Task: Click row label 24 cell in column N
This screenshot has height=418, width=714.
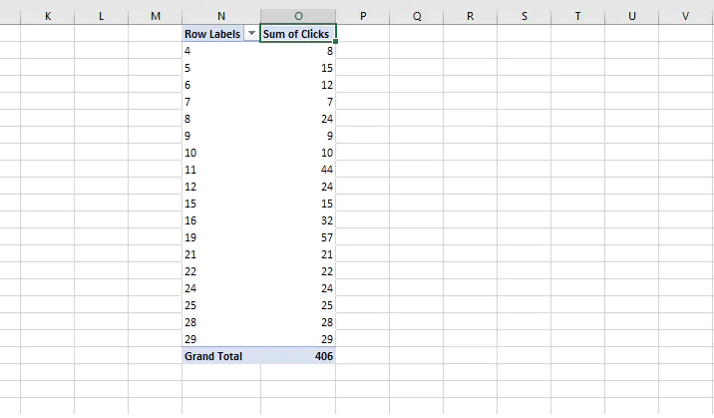Action: [221, 288]
